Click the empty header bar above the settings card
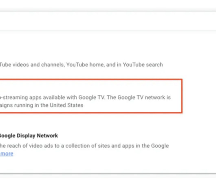 point(108,21)
